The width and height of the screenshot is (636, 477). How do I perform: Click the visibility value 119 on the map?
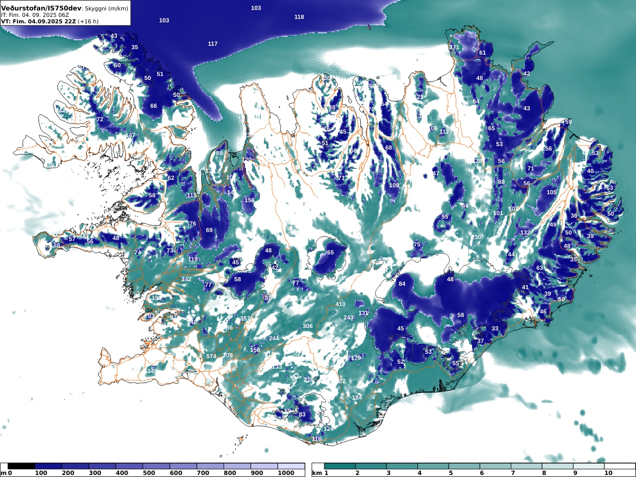point(193,259)
